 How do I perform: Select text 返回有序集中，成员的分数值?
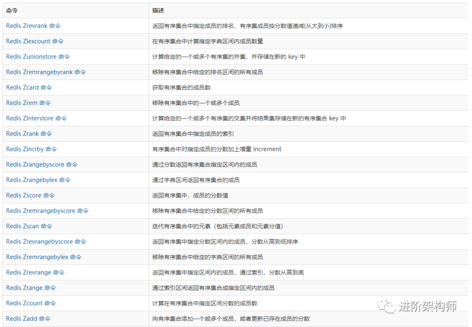pyautogui.click(x=190, y=195)
